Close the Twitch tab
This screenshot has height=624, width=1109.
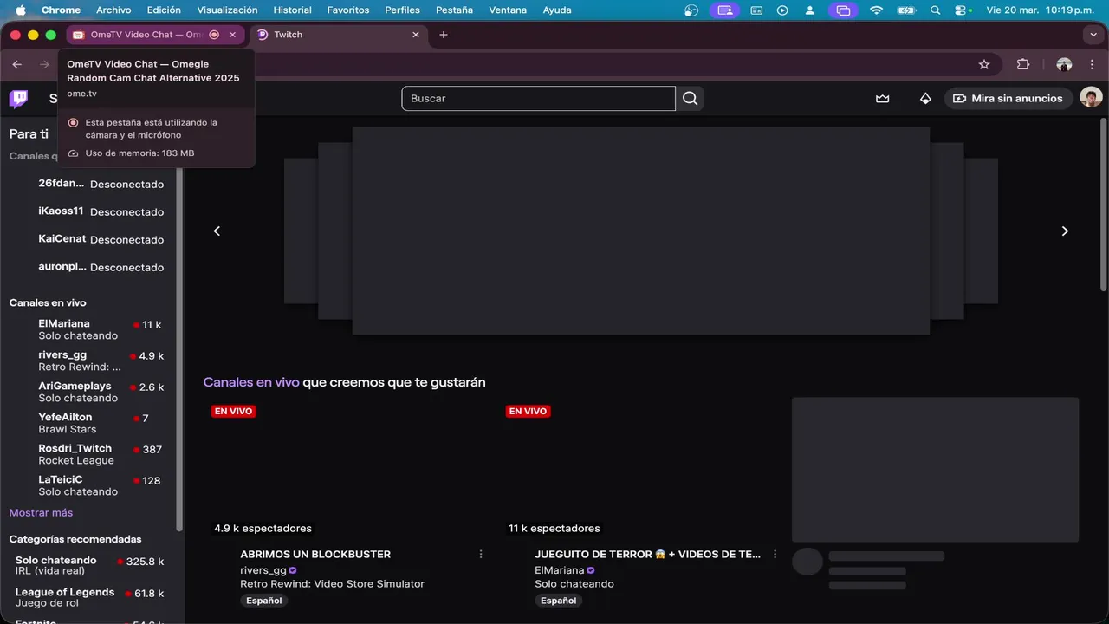tap(416, 35)
